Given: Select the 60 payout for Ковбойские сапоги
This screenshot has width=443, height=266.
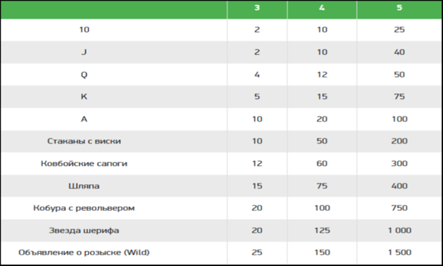Looking at the screenshot, I should click(322, 163).
